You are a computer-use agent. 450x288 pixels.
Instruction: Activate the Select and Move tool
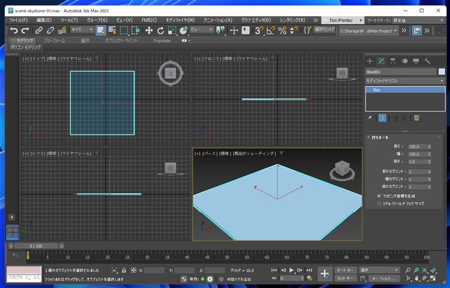(x=149, y=30)
